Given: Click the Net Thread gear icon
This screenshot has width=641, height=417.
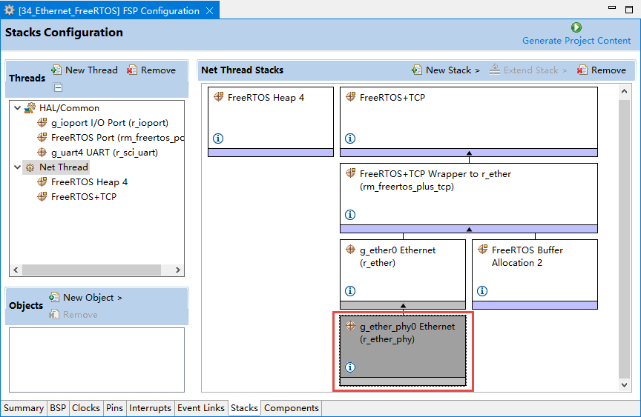Looking at the screenshot, I should (x=30, y=167).
